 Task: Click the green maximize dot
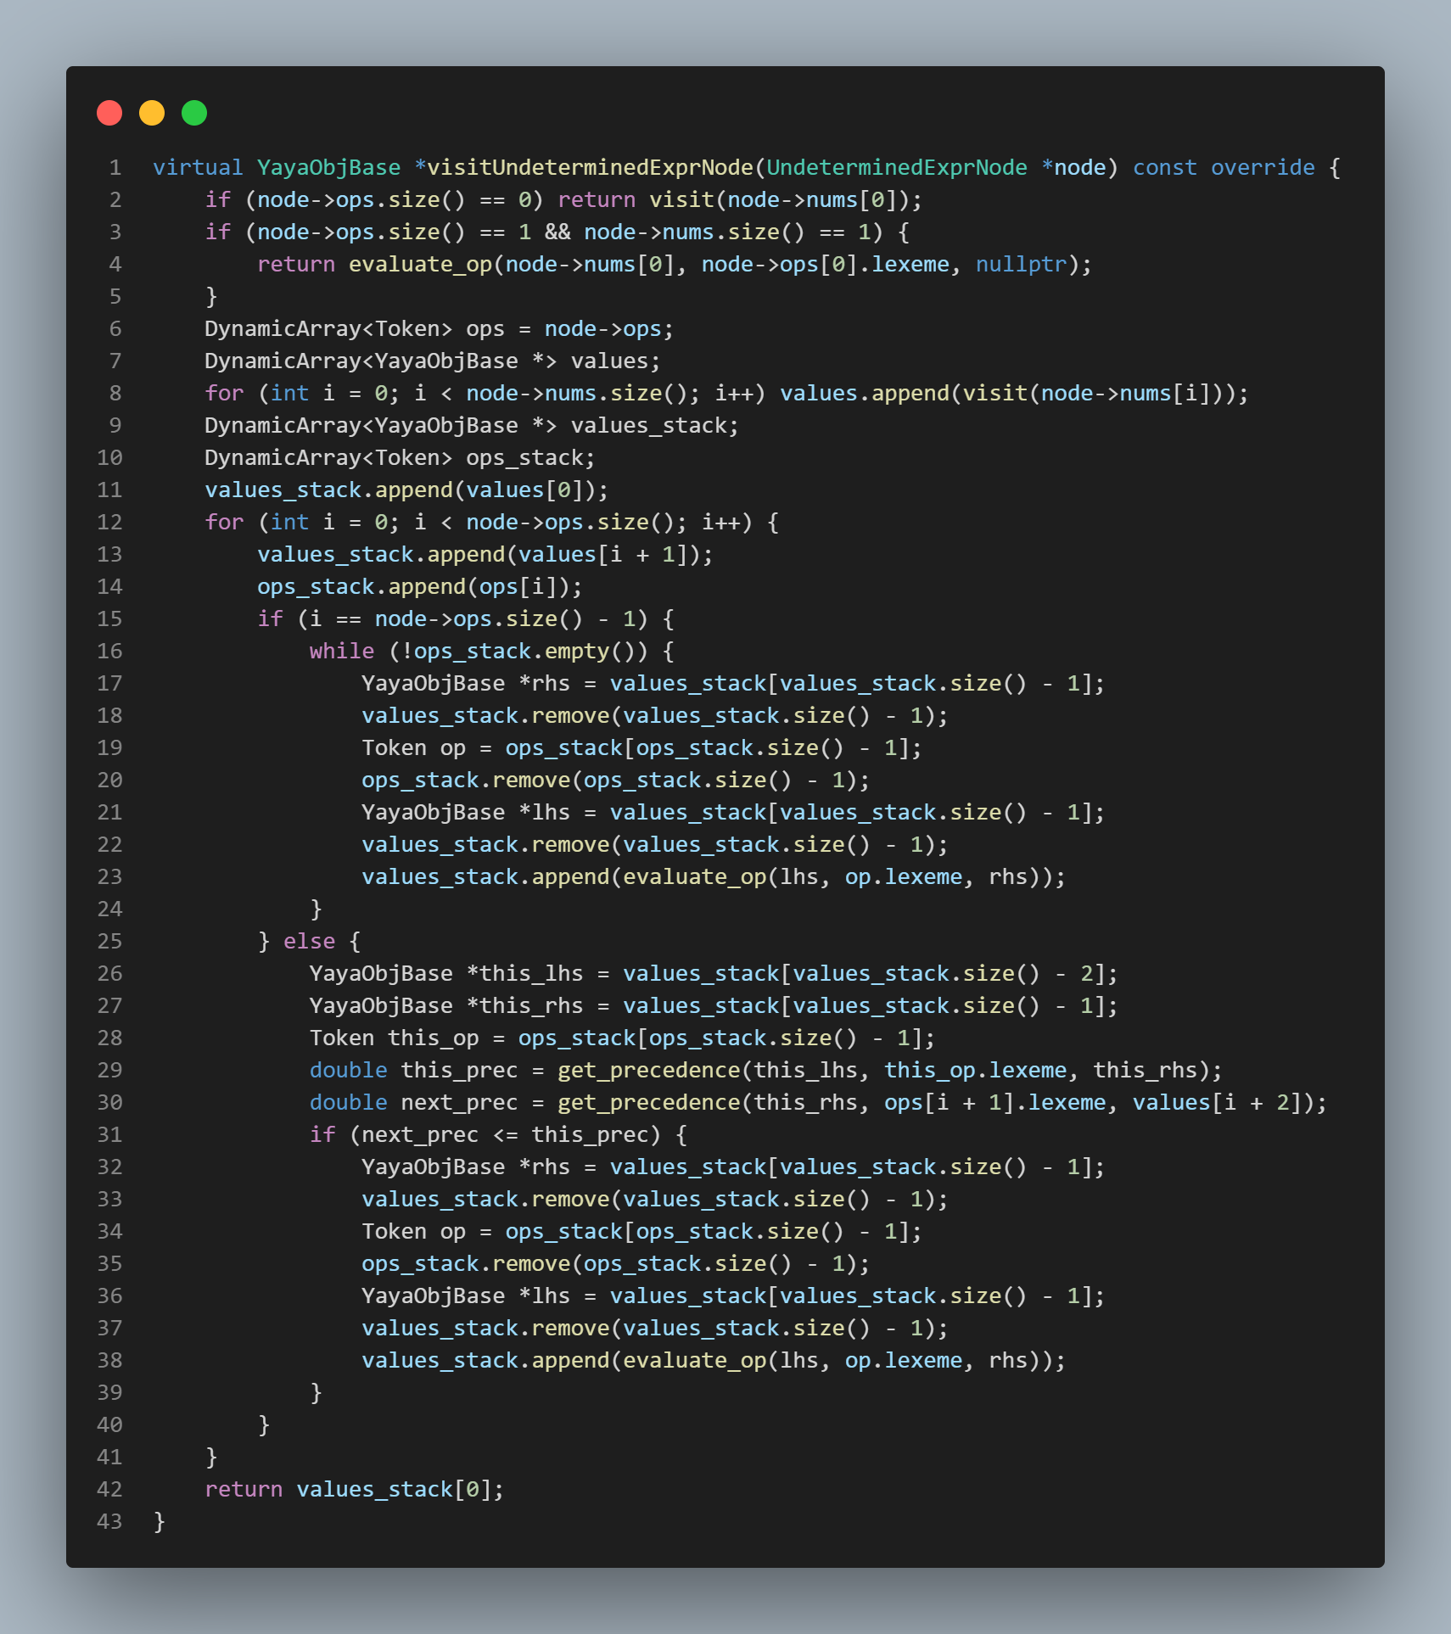click(194, 113)
